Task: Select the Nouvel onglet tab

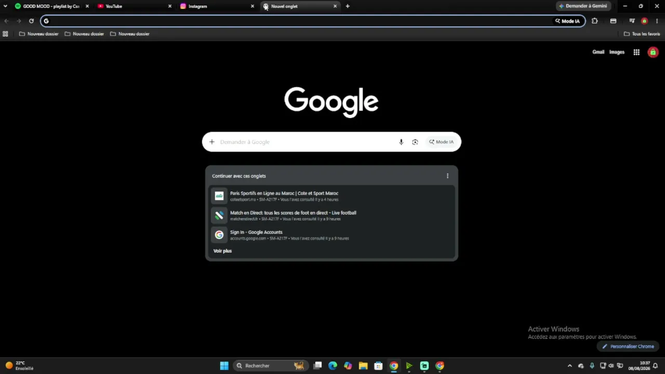Action: point(300,6)
